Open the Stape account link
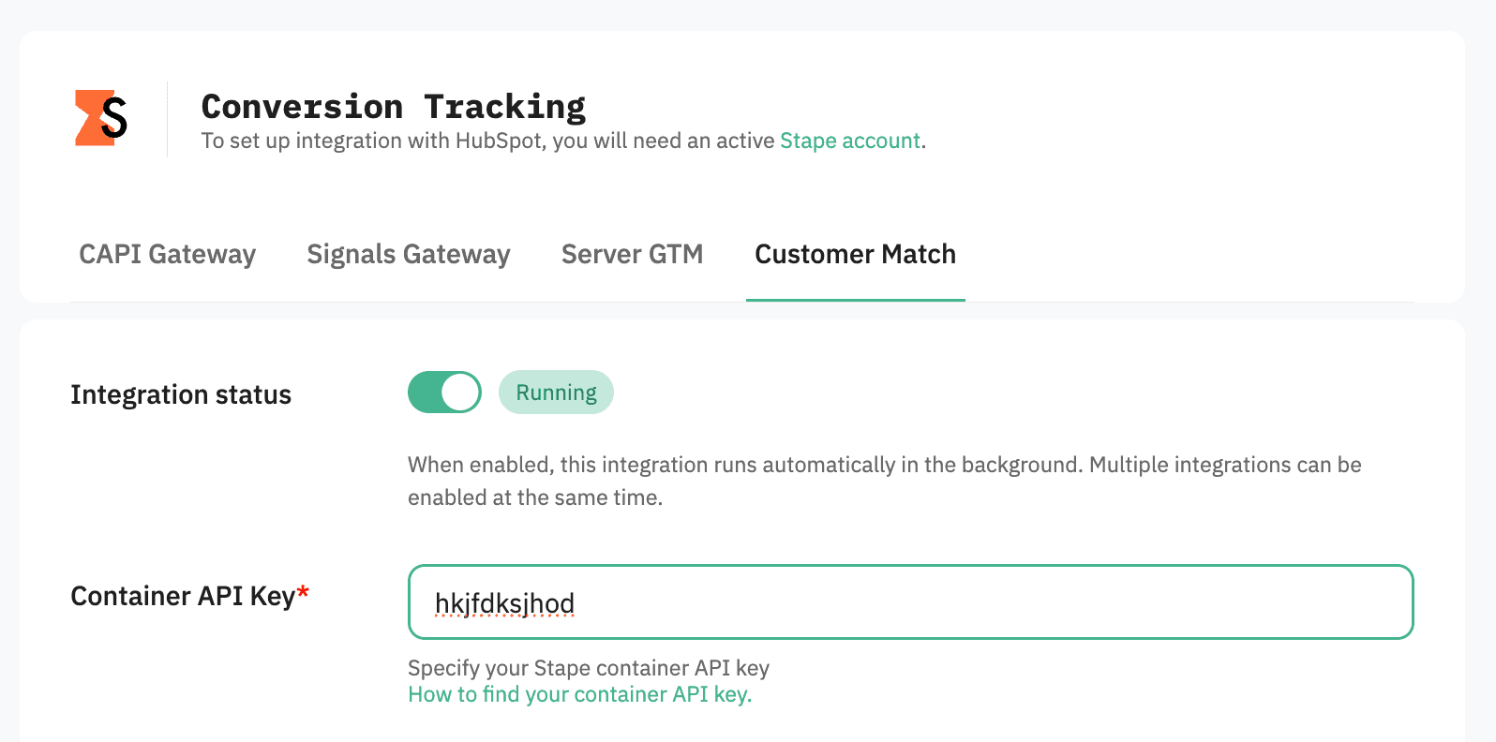 pos(849,141)
